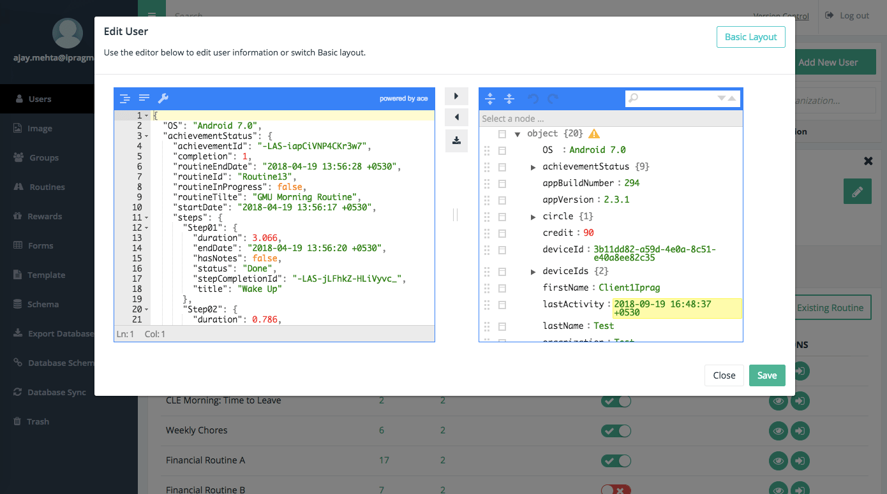Open the Weekly Chores row arrow icon
Image resolution: width=887 pixels, height=494 pixels.
[800, 431]
